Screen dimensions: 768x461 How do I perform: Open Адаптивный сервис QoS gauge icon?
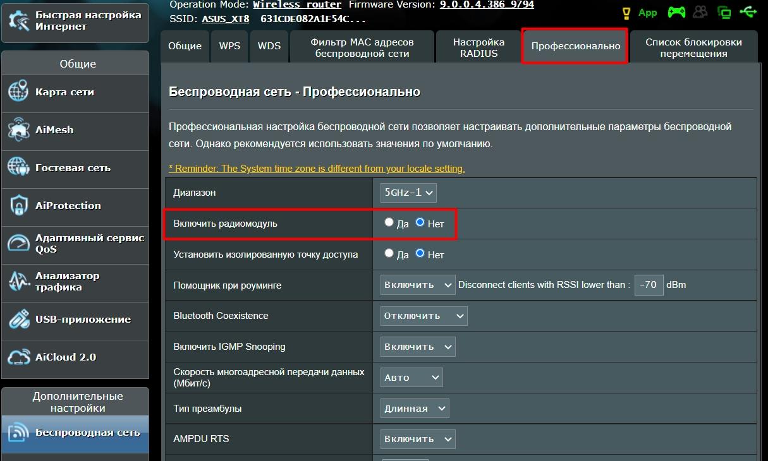(x=18, y=243)
